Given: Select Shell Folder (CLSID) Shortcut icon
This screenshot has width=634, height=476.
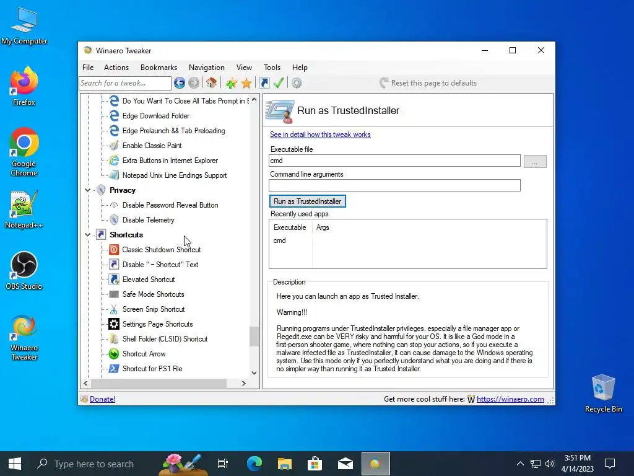Looking at the screenshot, I should (x=114, y=339).
